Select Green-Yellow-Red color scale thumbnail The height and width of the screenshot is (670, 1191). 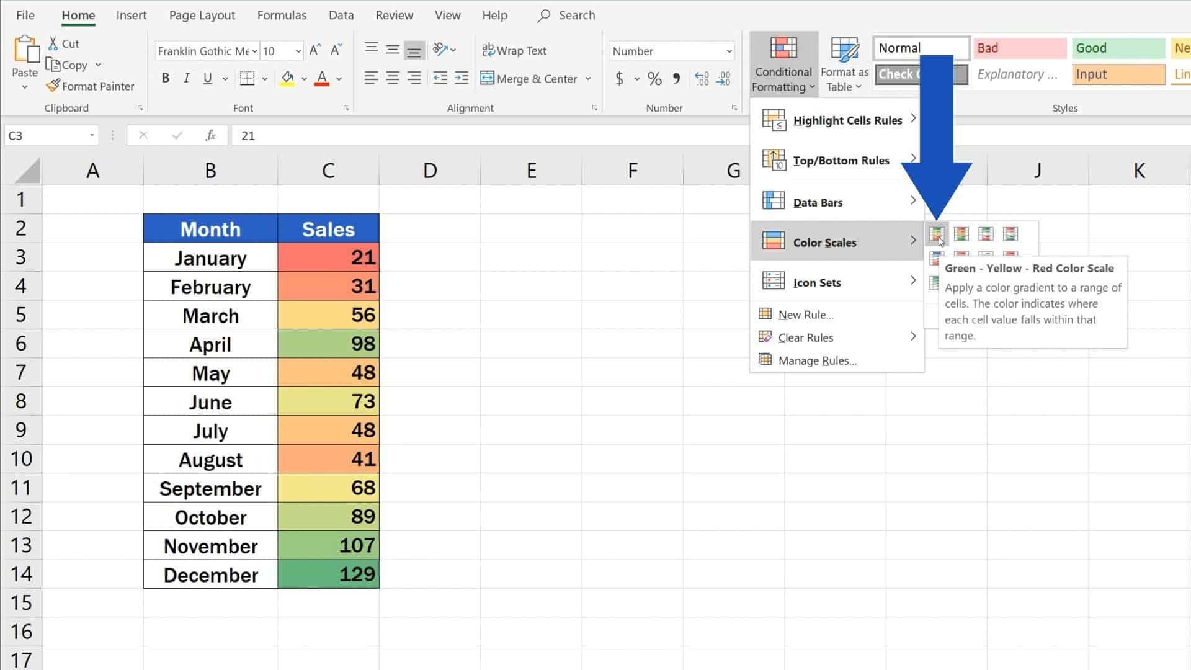(936, 234)
